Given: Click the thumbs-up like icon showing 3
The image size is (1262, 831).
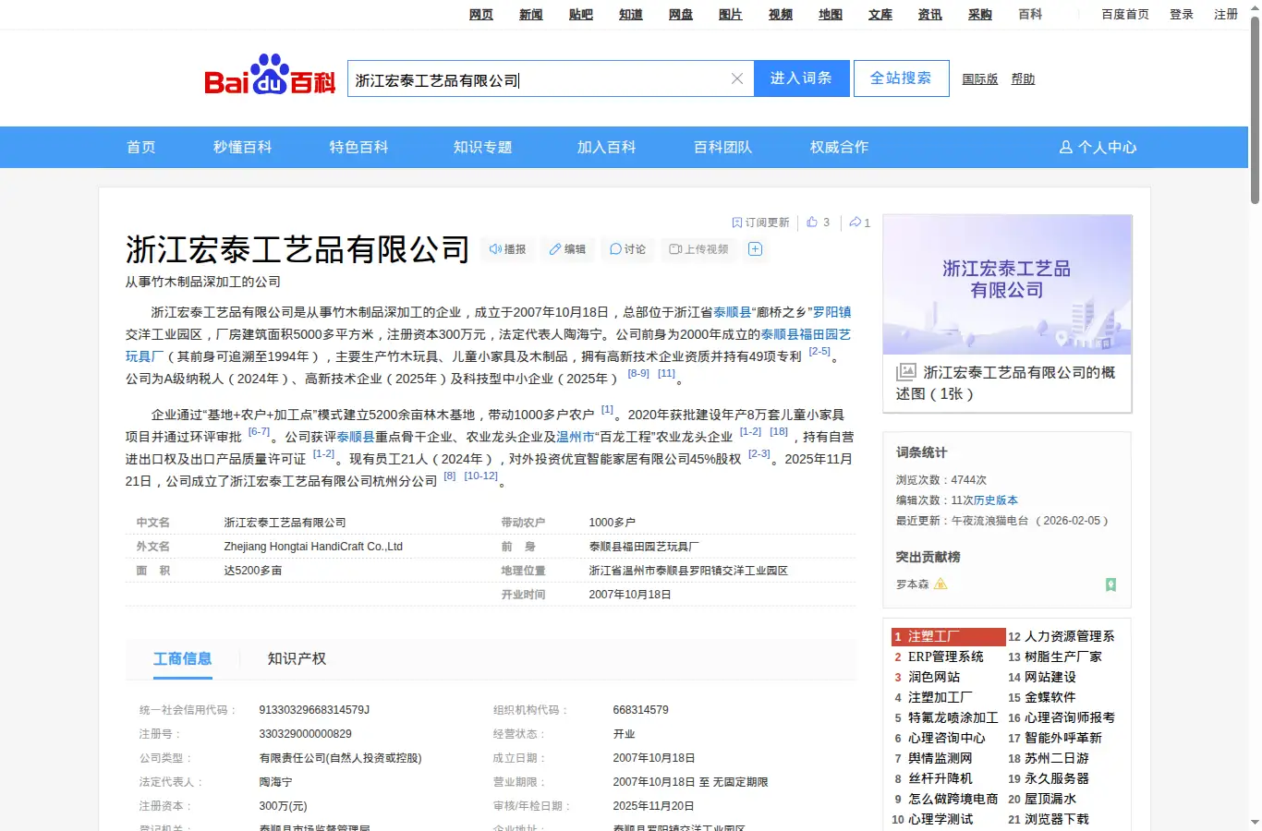Looking at the screenshot, I should point(812,222).
